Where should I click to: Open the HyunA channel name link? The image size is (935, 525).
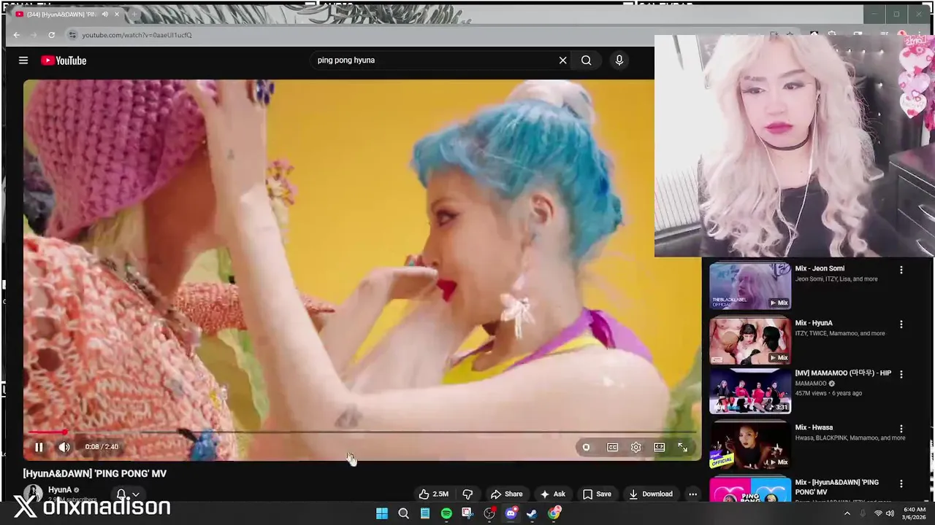(x=60, y=490)
